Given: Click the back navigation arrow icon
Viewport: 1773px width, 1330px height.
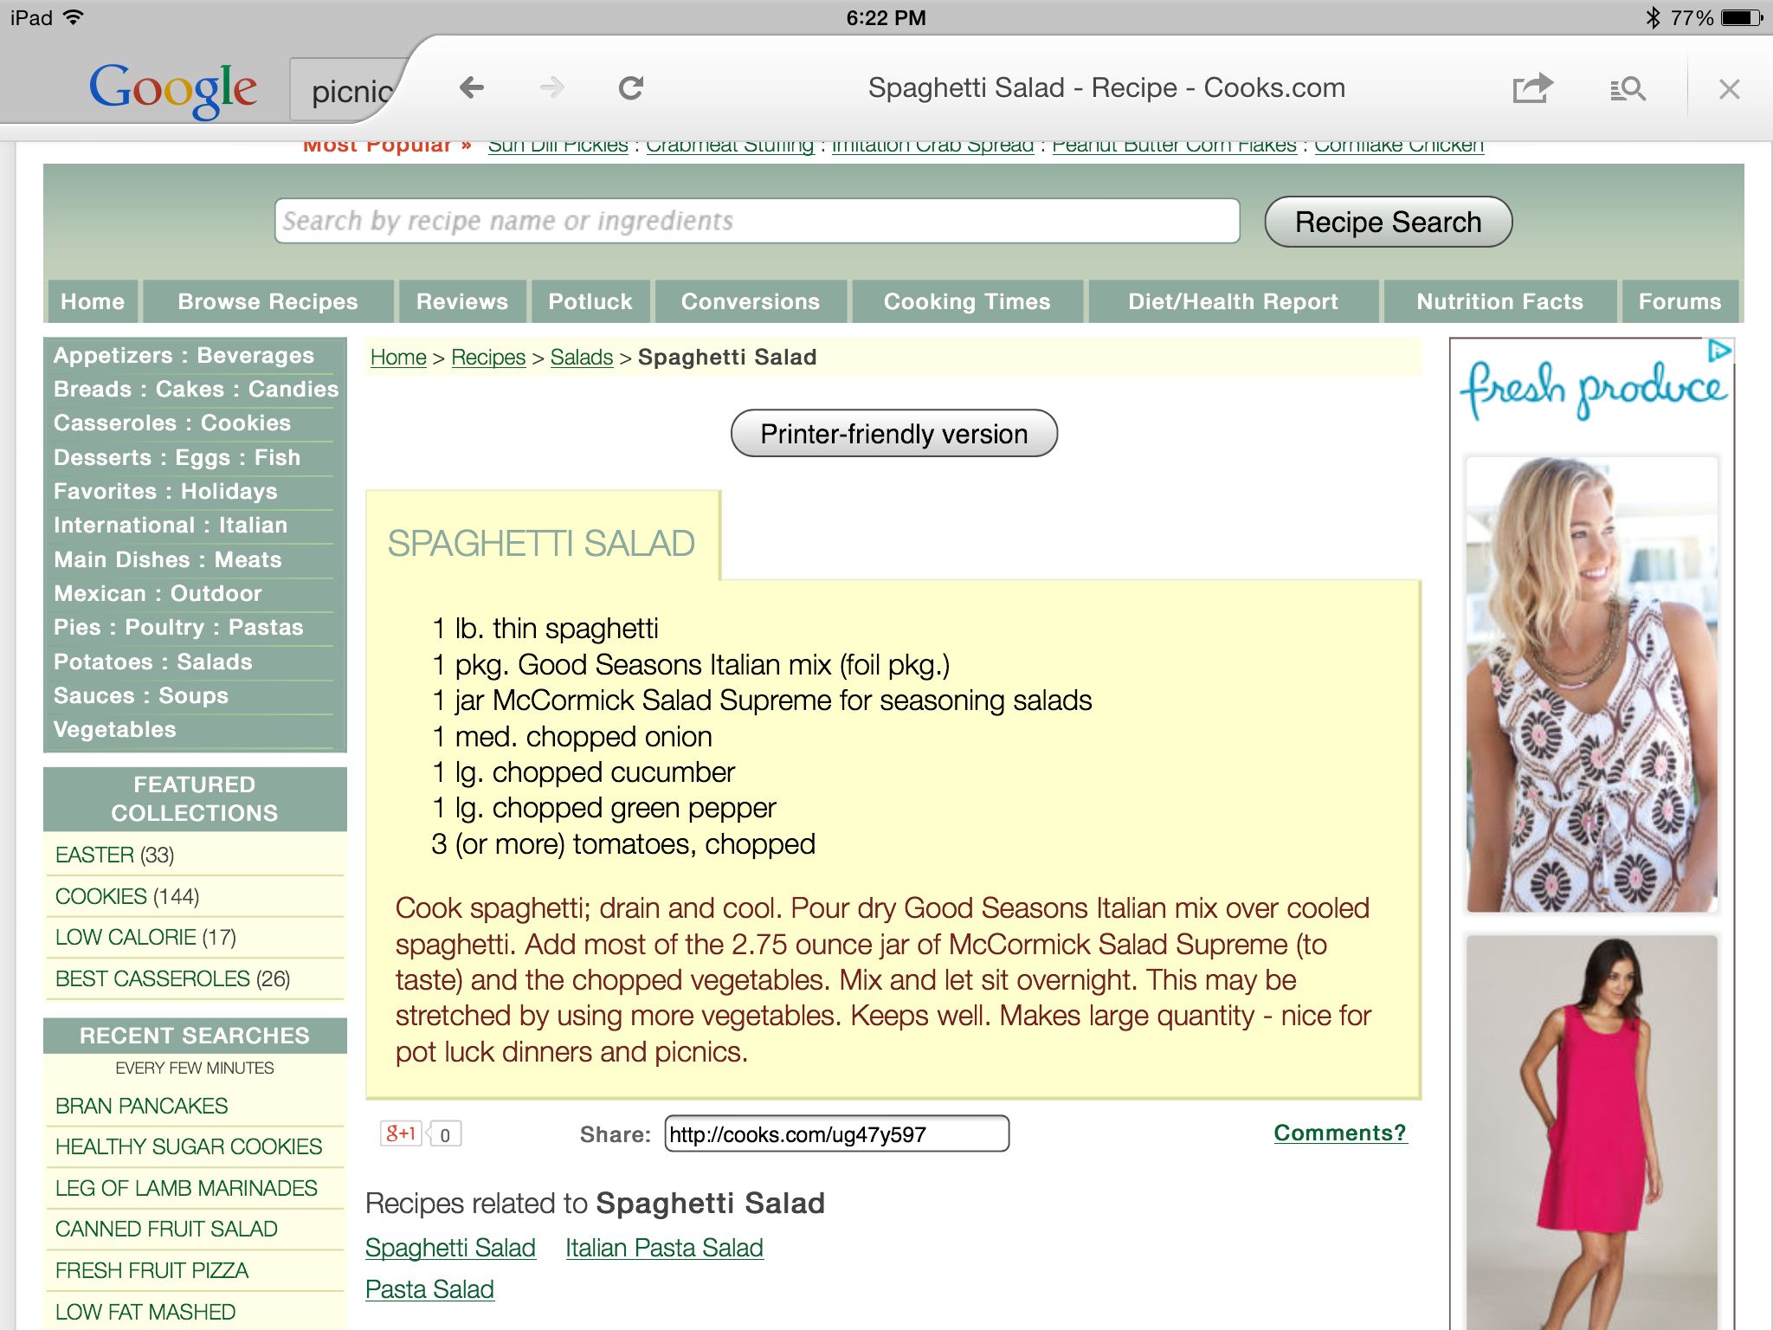Looking at the screenshot, I should (x=470, y=89).
